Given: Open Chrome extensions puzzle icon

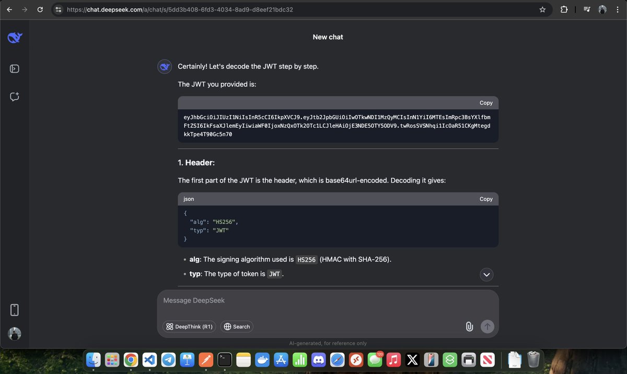Looking at the screenshot, I should click(x=564, y=9).
